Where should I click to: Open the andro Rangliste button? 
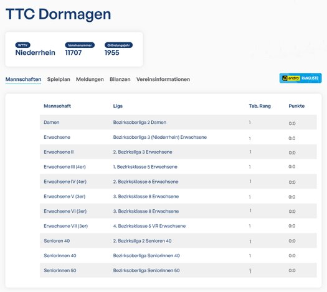coord(300,78)
